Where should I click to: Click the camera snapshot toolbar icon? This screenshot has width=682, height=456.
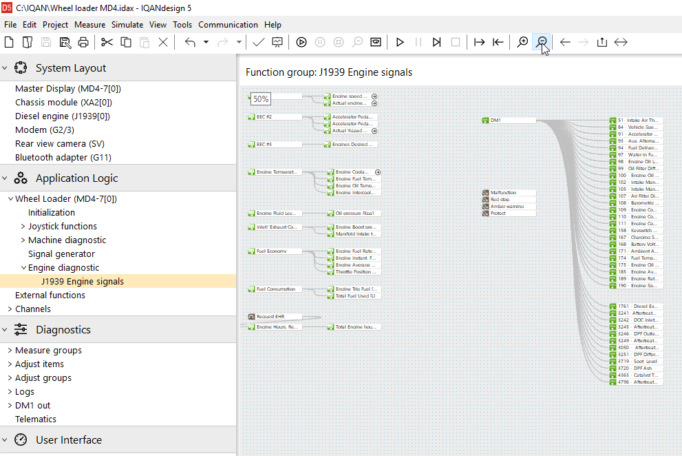[x=376, y=42]
